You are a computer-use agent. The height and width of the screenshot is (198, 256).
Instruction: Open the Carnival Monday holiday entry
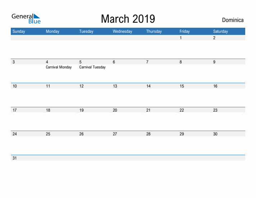[59, 67]
